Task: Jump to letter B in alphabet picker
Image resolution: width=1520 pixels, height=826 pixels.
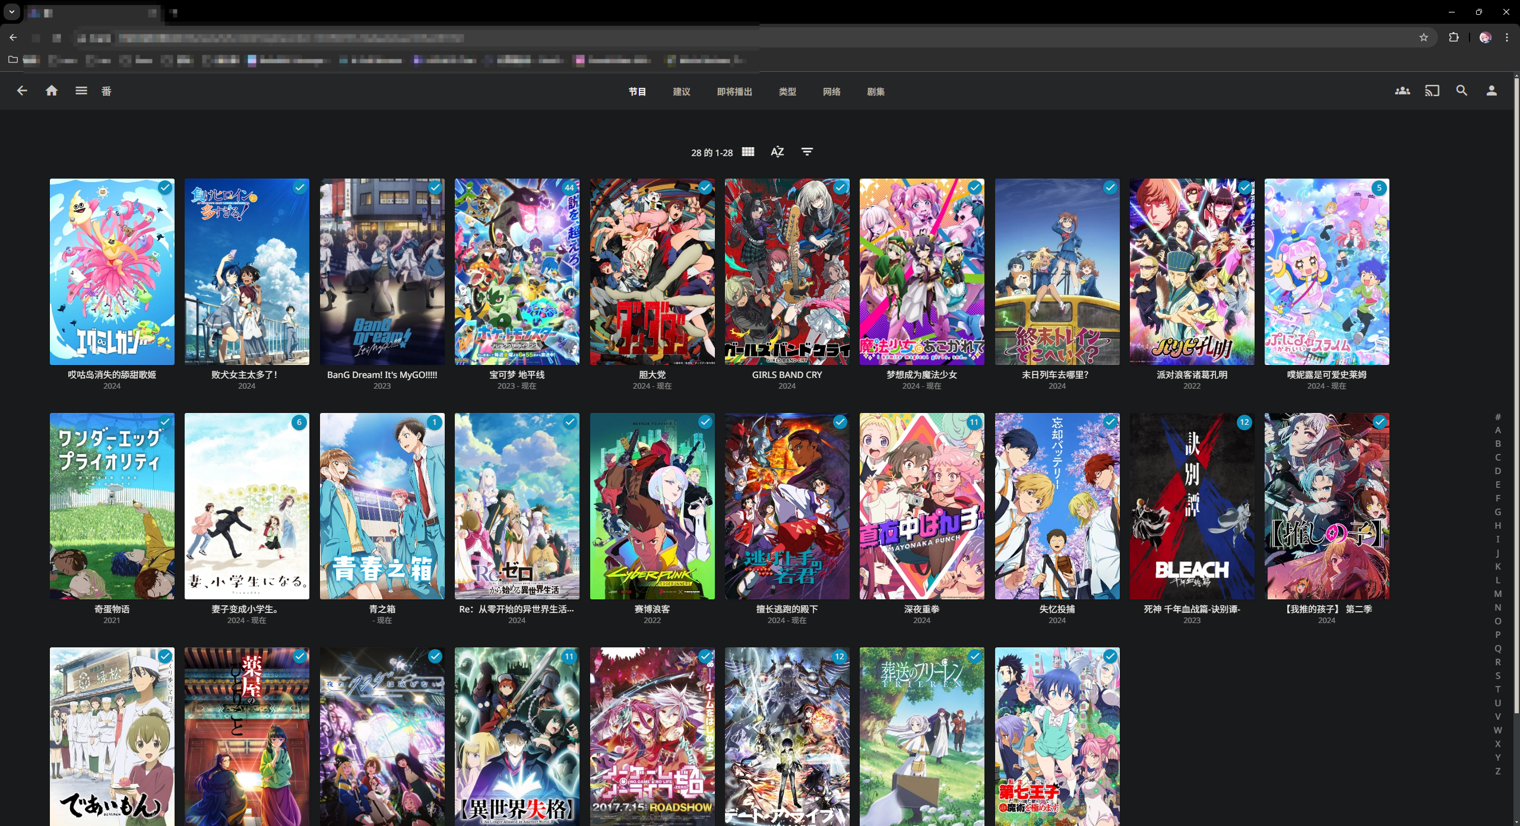Action: 1497,444
